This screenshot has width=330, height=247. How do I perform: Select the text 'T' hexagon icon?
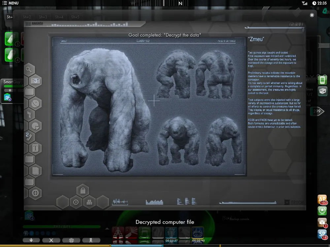pos(35,148)
